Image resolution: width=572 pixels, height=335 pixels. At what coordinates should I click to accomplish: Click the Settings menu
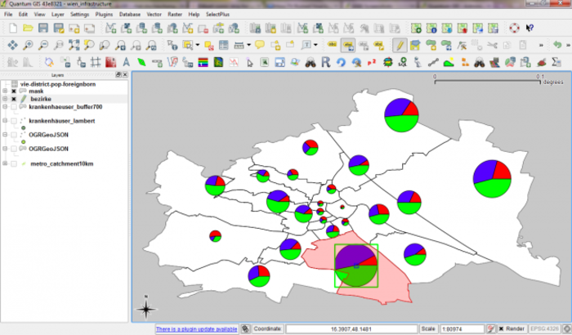coord(79,15)
